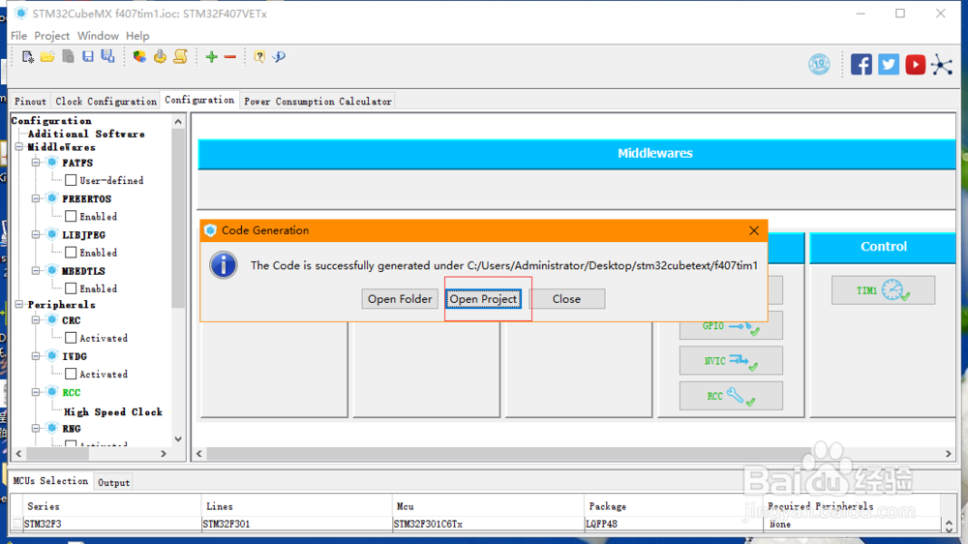The image size is (968, 544).
Task: Switch to the Pinout tab
Action: [x=30, y=102]
